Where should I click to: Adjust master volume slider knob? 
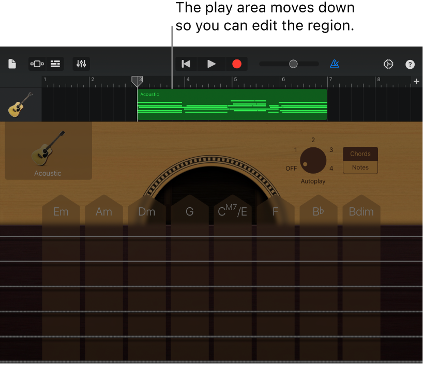coord(293,64)
